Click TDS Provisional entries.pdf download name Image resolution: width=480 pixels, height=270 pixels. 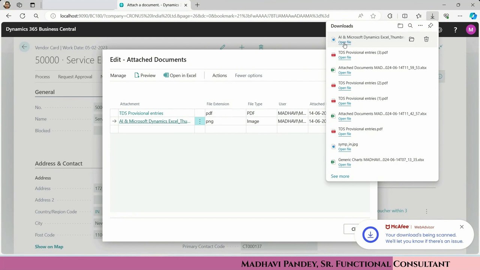tap(360, 129)
